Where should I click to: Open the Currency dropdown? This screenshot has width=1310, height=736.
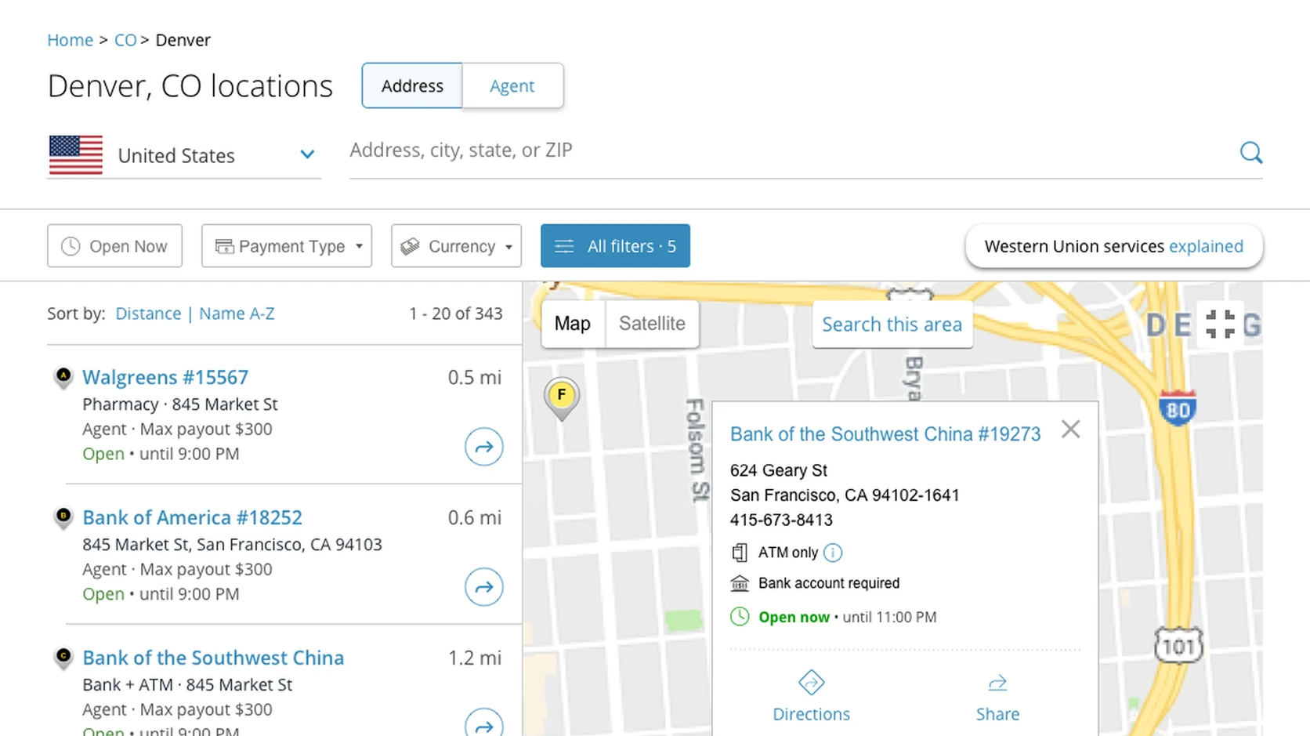tap(456, 246)
